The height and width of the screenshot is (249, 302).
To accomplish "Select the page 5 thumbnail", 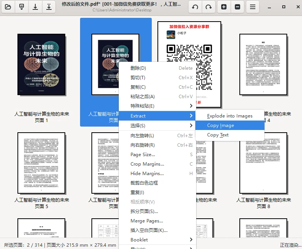I will 41,163.
